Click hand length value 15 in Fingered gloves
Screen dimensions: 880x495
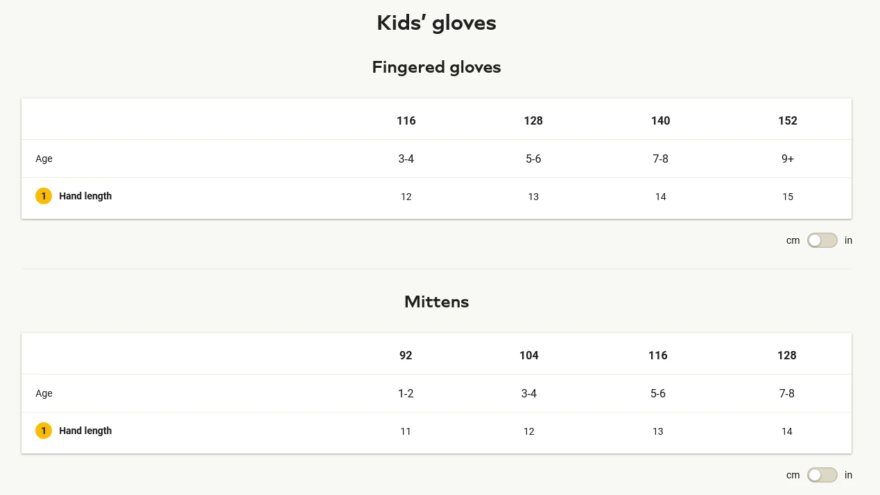coord(788,197)
